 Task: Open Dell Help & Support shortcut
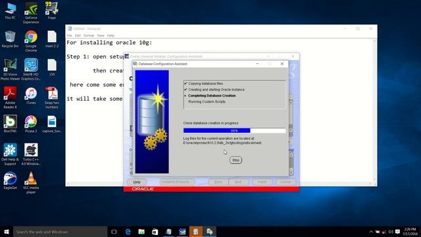(x=11, y=155)
